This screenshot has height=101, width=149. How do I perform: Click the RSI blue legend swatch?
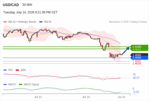5,70
